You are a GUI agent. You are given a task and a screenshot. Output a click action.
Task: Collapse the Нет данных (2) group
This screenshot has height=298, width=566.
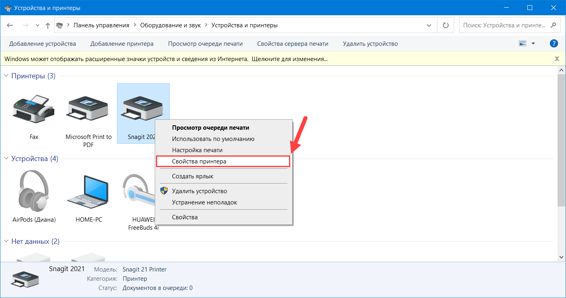(x=6, y=241)
